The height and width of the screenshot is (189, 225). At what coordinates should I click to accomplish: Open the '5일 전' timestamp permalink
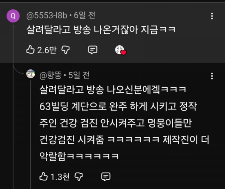tap(79, 75)
